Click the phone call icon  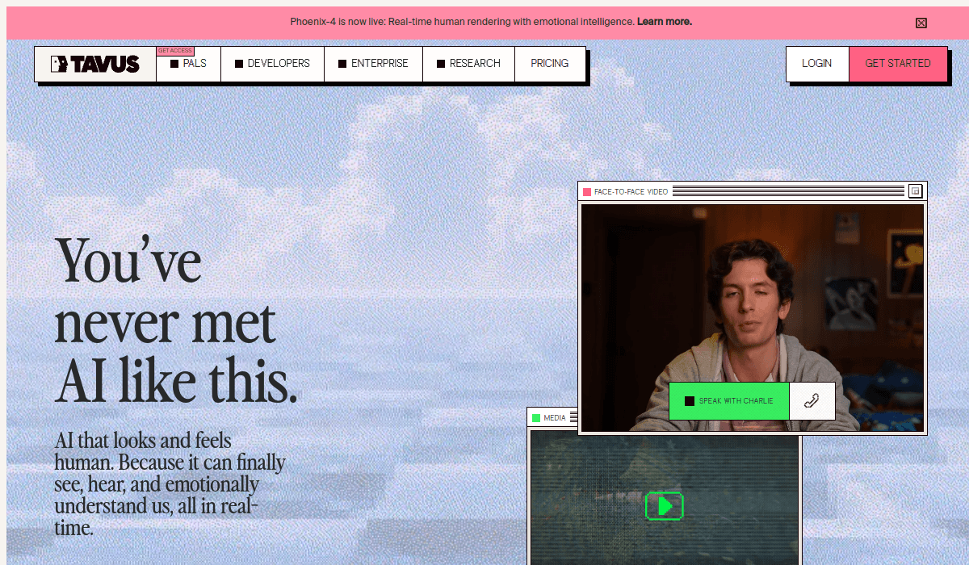(812, 401)
